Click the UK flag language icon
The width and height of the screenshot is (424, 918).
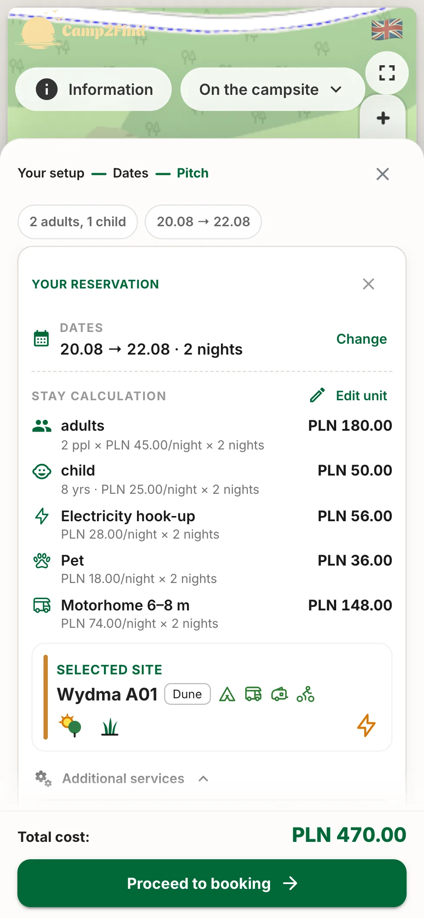pos(387,30)
